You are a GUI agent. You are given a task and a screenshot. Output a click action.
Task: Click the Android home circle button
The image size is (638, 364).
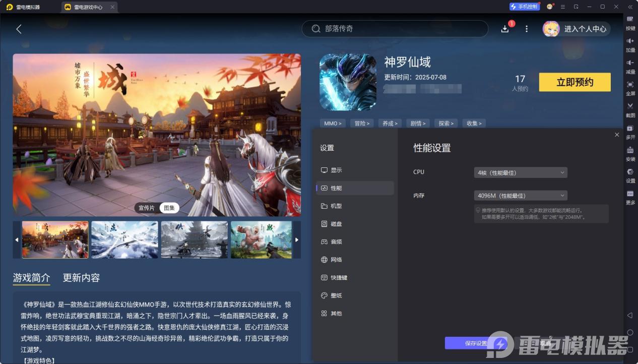click(630, 333)
